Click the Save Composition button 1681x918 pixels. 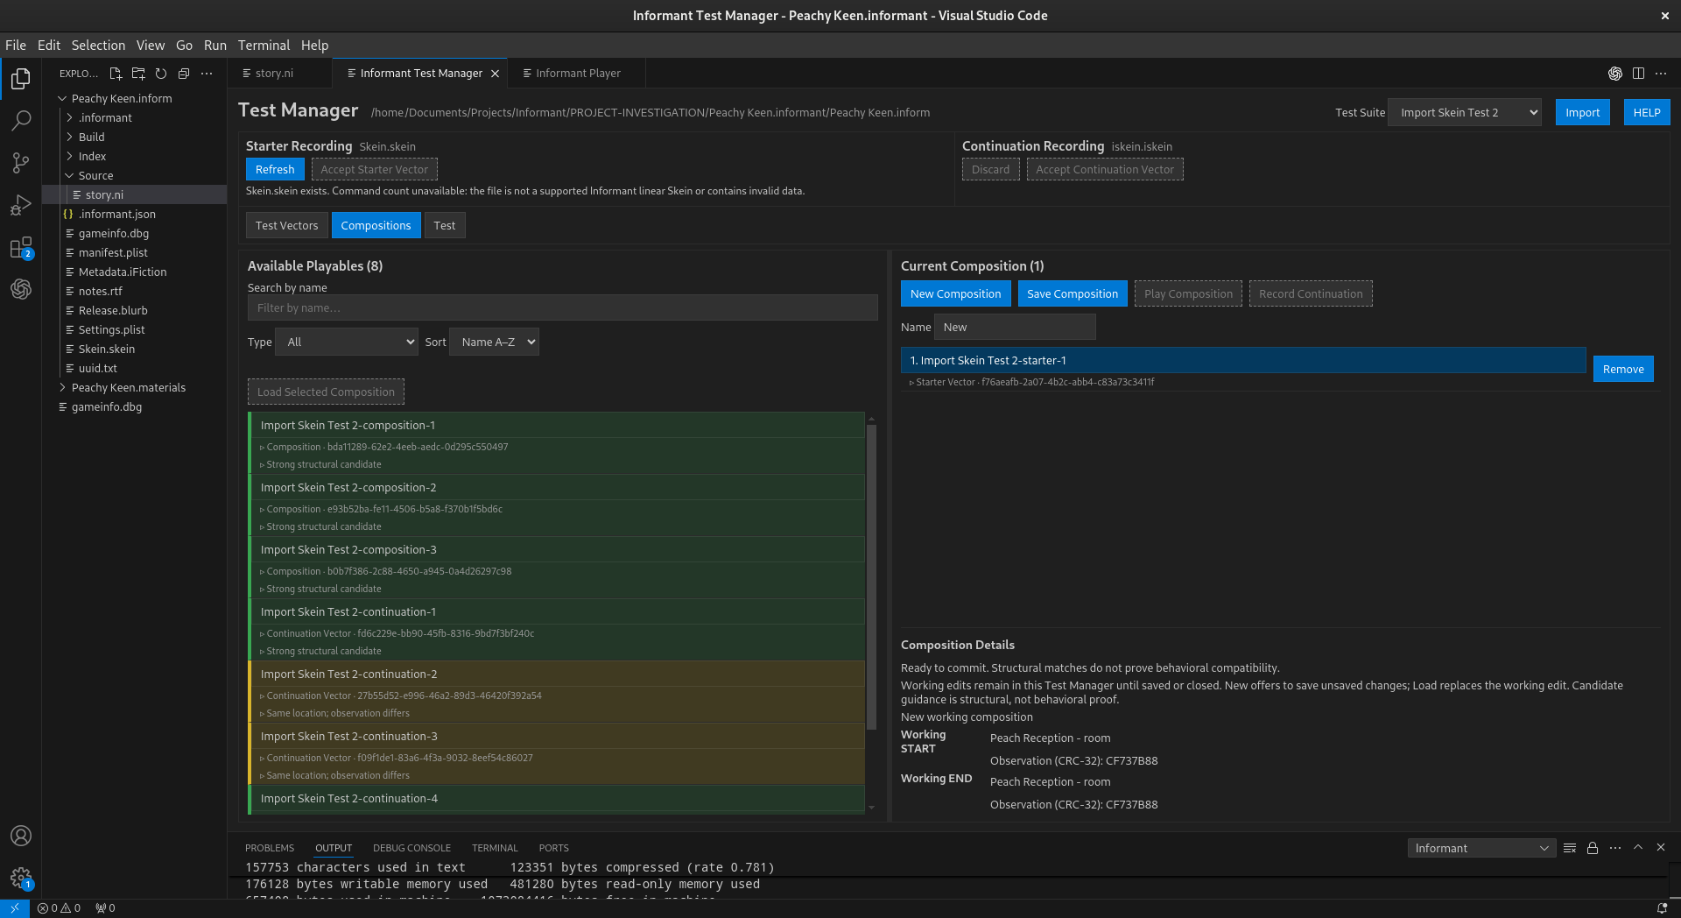pyautogui.click(x=1073, y=293)
